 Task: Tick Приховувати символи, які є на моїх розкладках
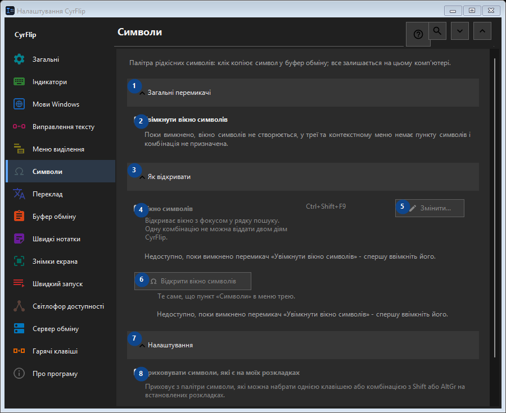pos(138,373)
